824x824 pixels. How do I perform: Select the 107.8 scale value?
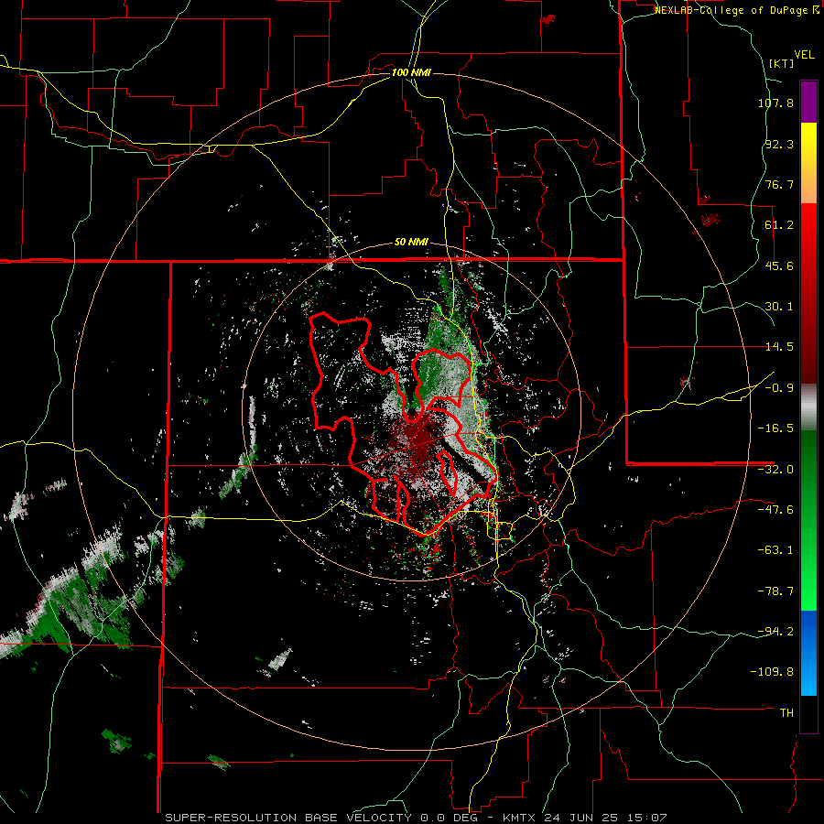775,103
